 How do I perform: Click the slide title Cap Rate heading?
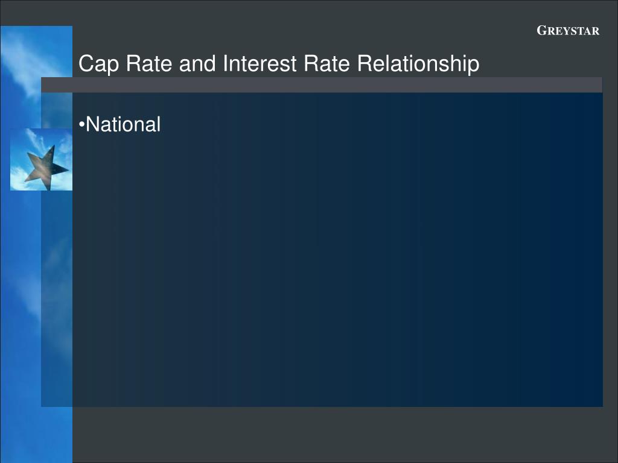coord(279,63)
